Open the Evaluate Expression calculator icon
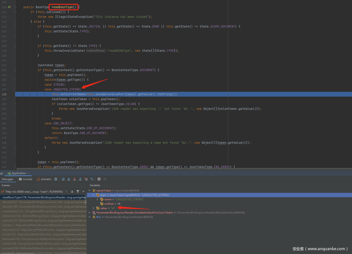Viewport: 352px width, 254px height. [99, 179]
